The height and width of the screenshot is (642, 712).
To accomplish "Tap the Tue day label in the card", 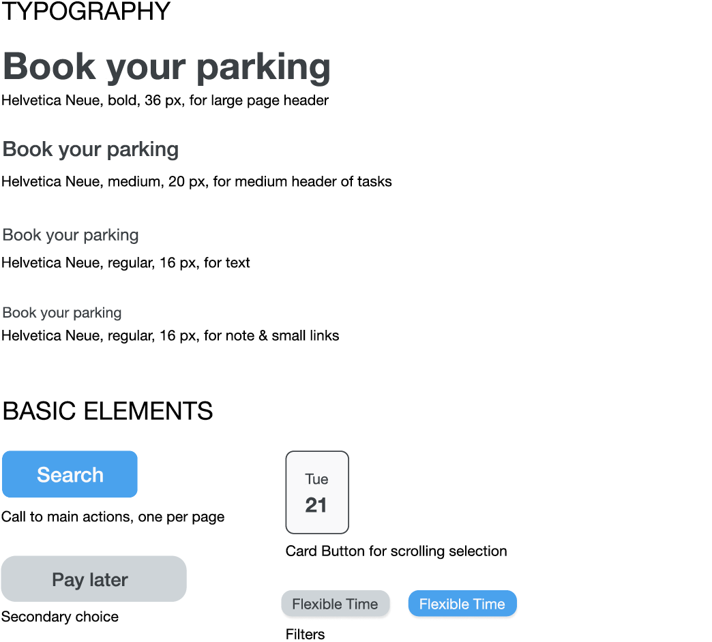I will click(x=316, y=479).
